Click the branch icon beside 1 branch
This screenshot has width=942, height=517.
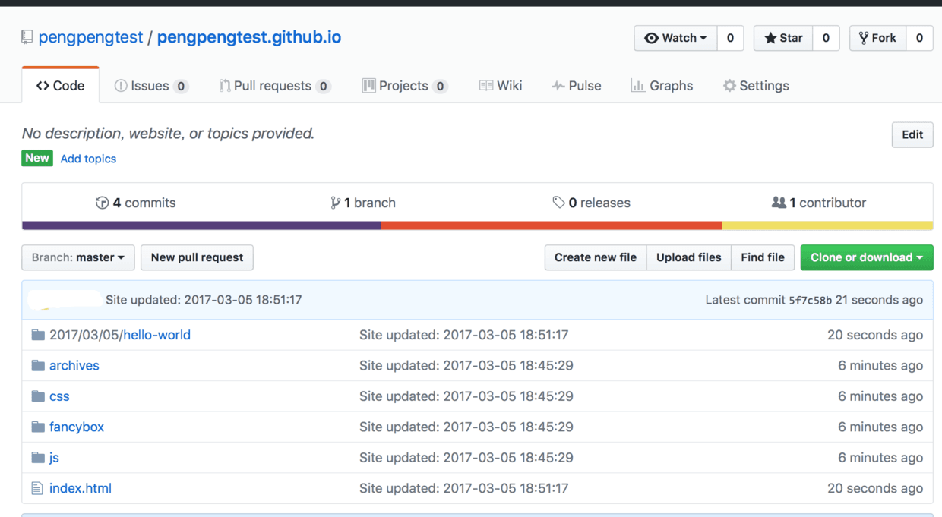click(x=335, y=203)
